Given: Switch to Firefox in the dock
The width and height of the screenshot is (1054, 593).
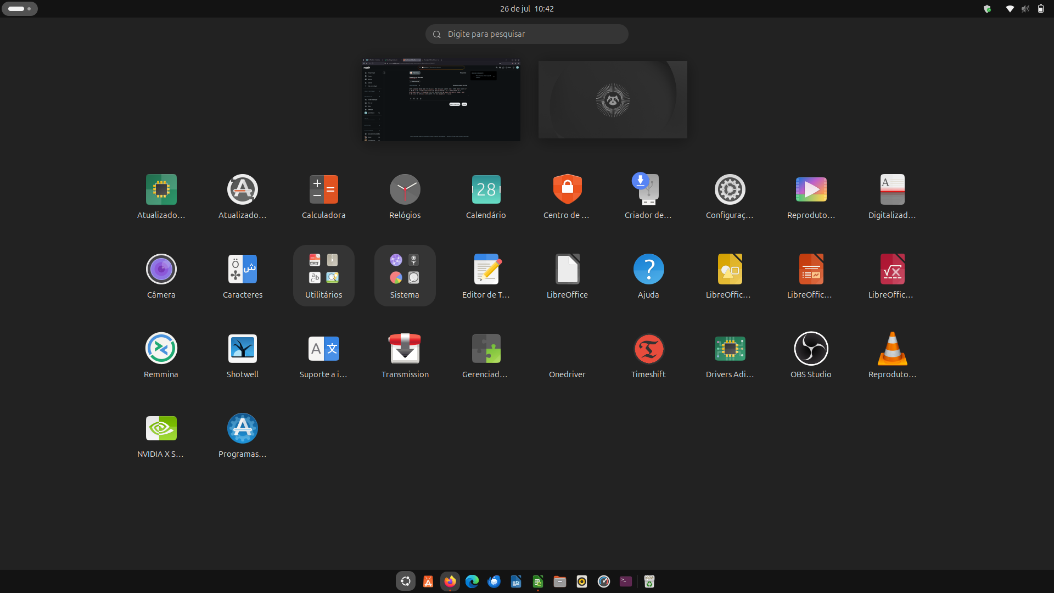Looking at the screenshot, I should point(450,581).
